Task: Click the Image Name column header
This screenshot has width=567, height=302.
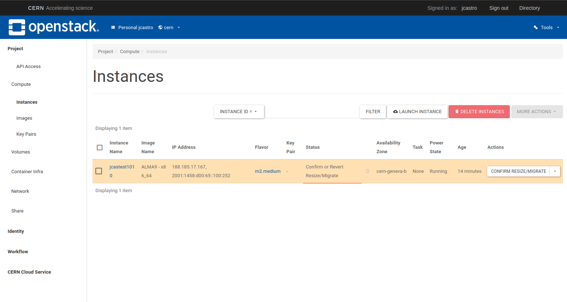Action: (148, 147)
